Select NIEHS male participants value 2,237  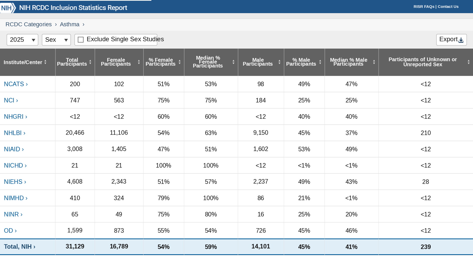click(261, 182)
